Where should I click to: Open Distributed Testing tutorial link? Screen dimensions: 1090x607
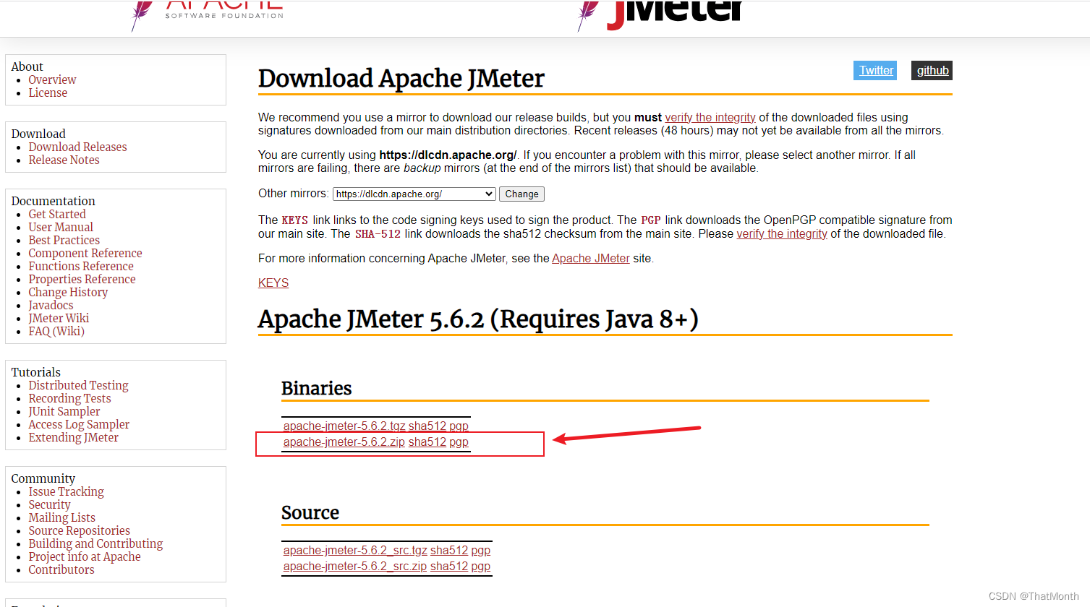pos(78,385)
